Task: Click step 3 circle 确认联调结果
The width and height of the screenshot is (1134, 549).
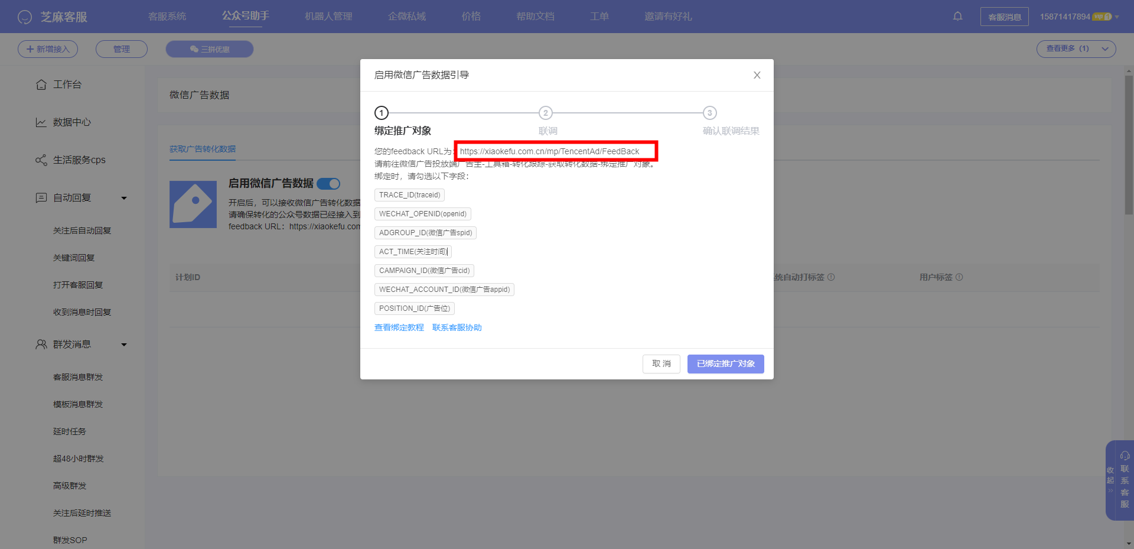Action: click(710, 113)
